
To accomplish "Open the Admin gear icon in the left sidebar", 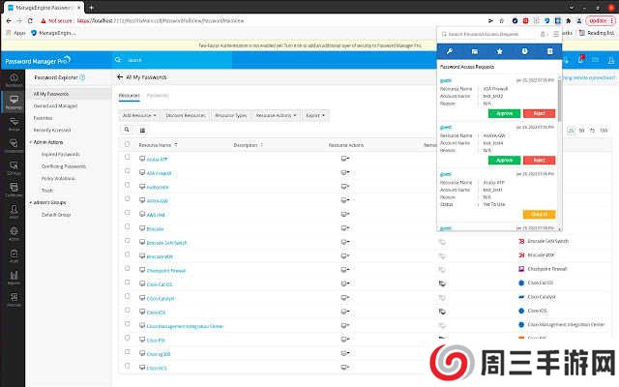I will (x=14, y=233).
